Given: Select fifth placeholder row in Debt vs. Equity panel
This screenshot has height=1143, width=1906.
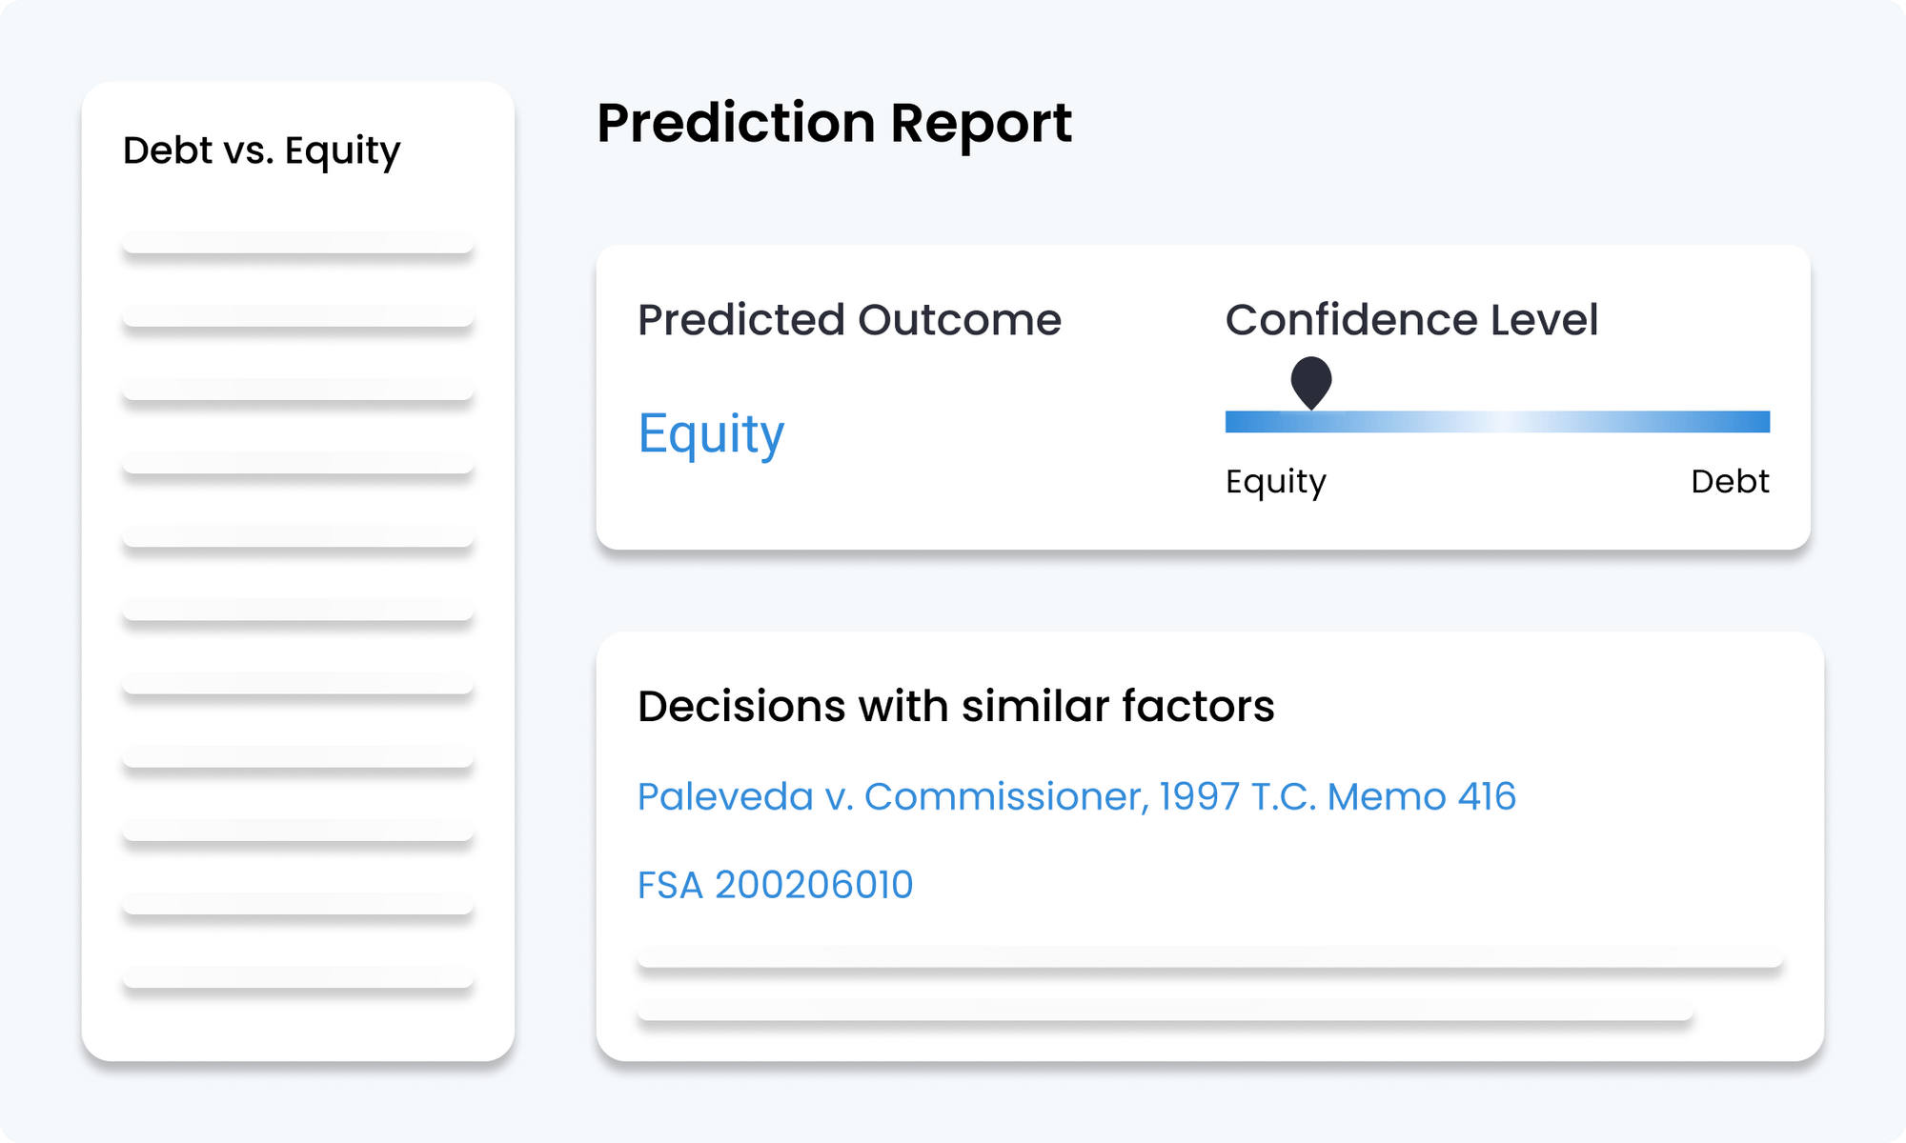Looking at the screenshot, I should pyautogui.click(x=298, y=536).
